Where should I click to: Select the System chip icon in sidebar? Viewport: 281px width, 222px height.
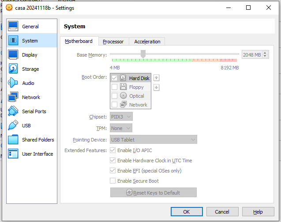point(13,40)
